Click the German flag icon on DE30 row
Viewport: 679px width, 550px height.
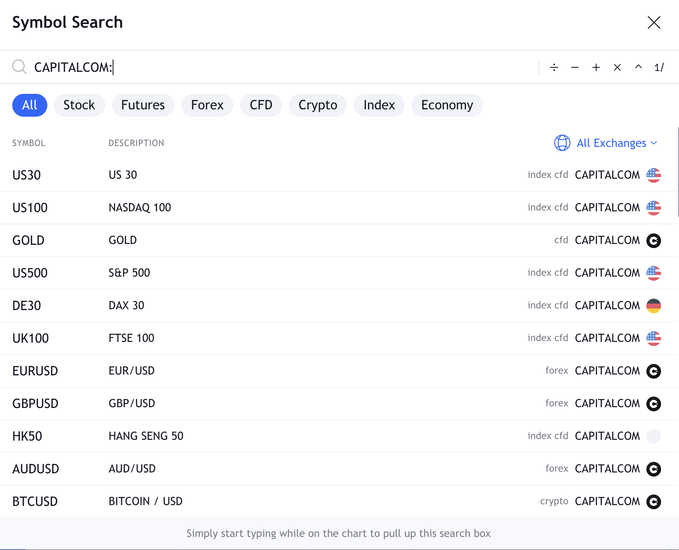tap(654, 306)
